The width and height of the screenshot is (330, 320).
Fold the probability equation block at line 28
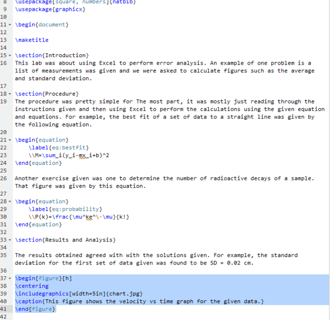[10, 202]
